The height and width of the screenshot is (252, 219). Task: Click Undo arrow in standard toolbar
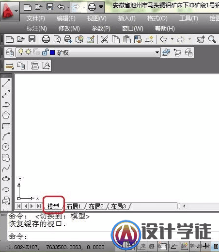pyautogui.click(x=163, y=39)
